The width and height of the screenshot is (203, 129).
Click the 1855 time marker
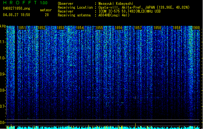tap(99, 28)
